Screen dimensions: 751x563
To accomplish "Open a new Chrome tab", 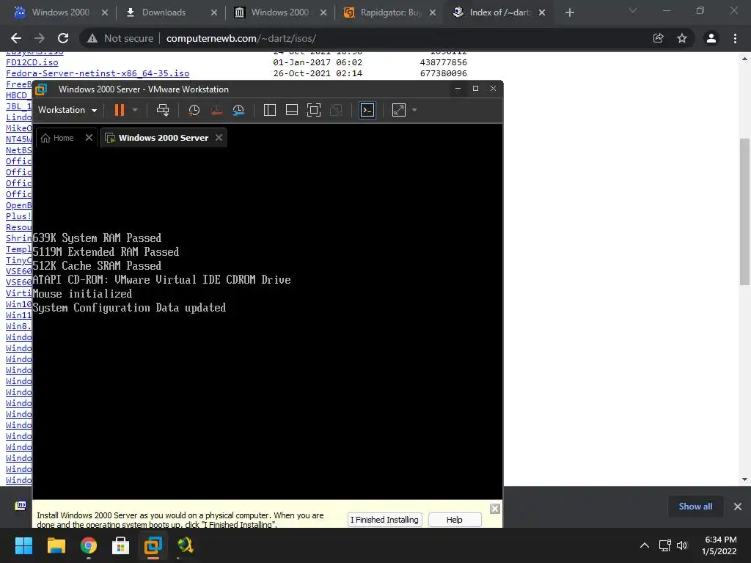I will pos(569,13).
